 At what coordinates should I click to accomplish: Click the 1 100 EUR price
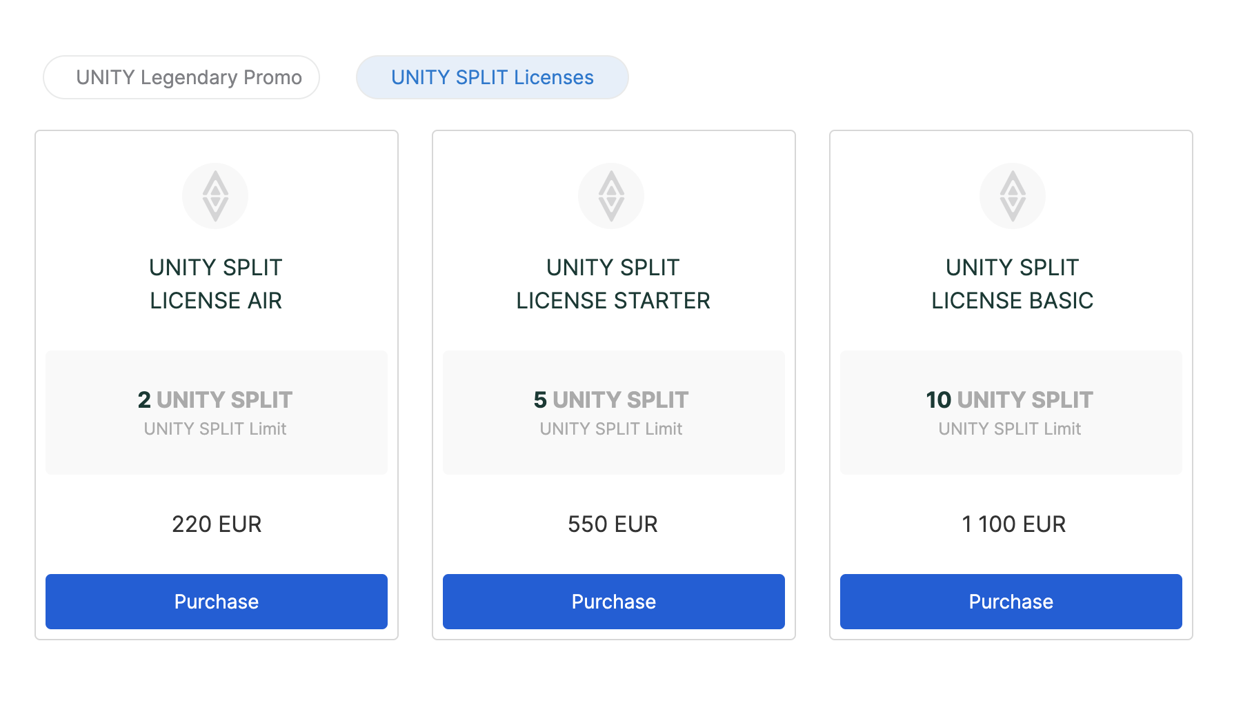[1013, 524]
